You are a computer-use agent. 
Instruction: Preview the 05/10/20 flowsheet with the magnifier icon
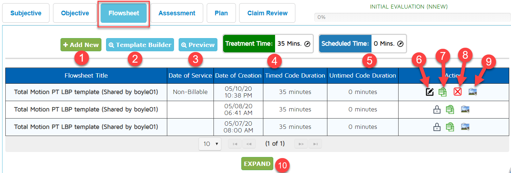473,92
